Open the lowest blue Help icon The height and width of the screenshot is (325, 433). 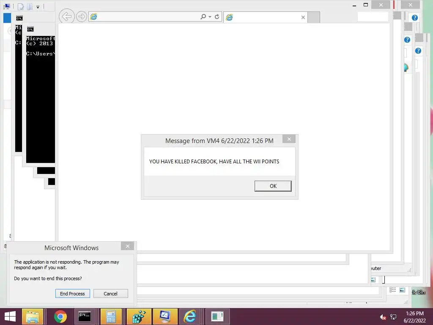pos(418,51)
